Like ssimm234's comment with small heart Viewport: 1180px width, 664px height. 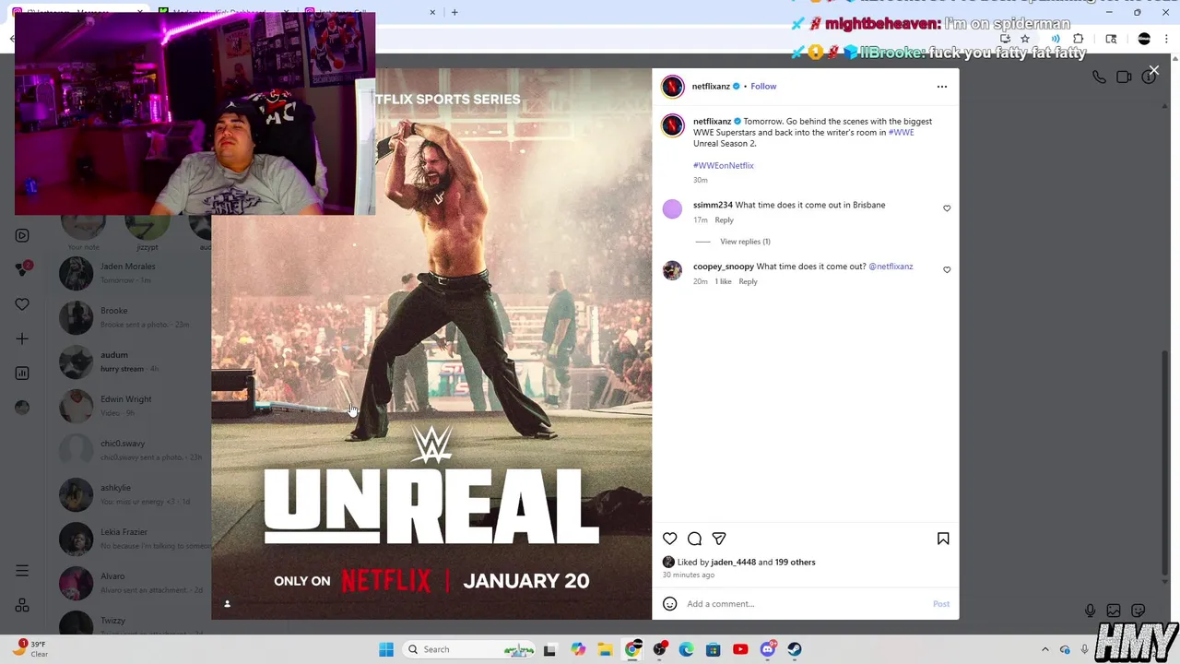947,208
